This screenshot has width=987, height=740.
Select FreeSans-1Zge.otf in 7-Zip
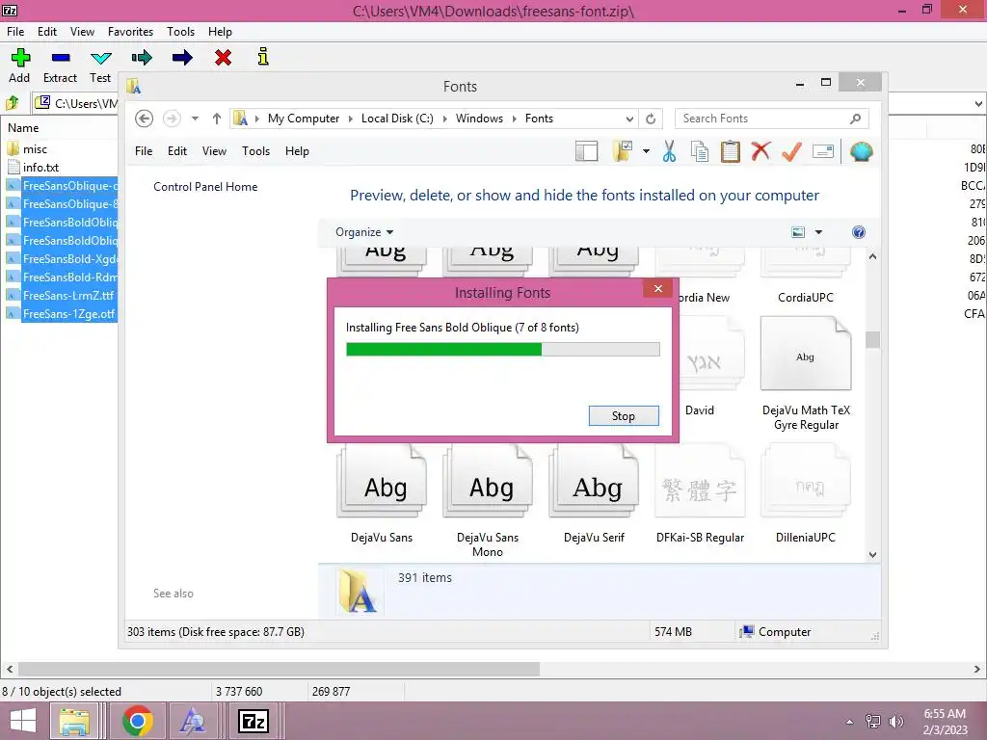point(68,313)
